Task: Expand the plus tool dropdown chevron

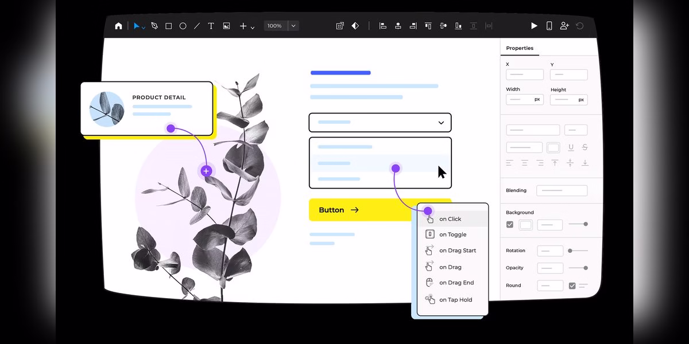Action: pos(253,27)
